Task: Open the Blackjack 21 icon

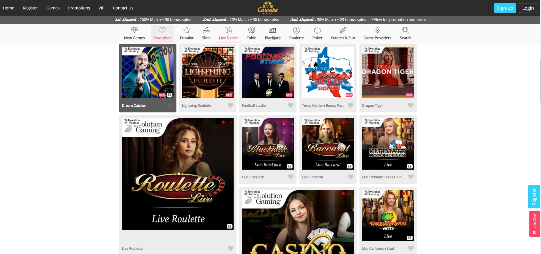Action: (x=273, y=30)
